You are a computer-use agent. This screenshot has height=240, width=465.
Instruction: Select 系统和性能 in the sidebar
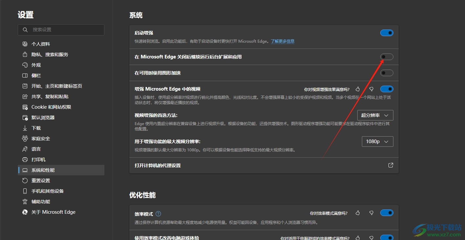pyautogui.click(x=61, y=170)
